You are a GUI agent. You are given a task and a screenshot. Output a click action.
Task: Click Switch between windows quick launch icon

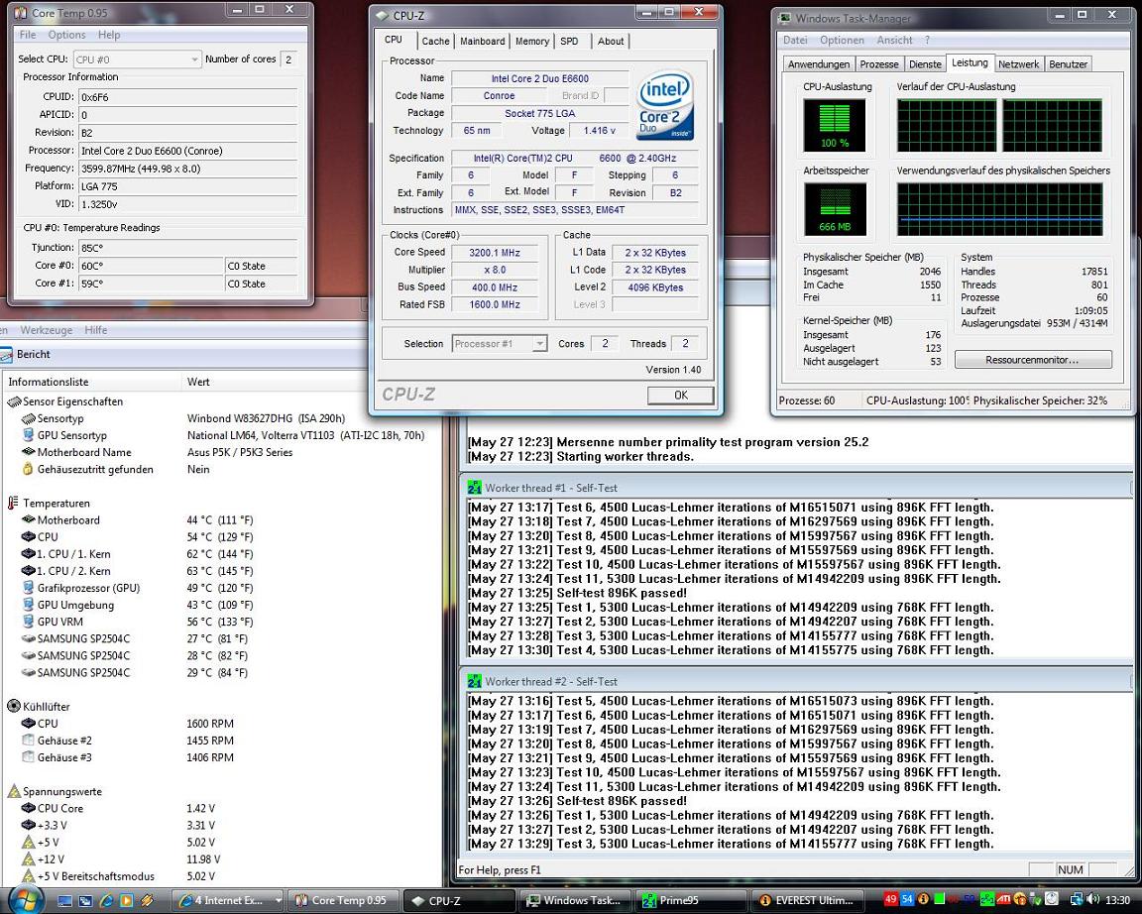pyautogui.click(x=85, y=901)
